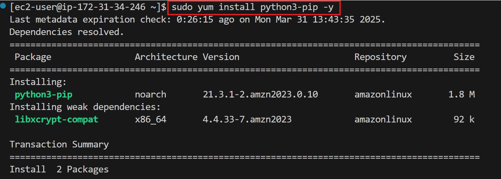Click the 92 k size value
Viewport: 501px width, 179px height.
(464, 120)
